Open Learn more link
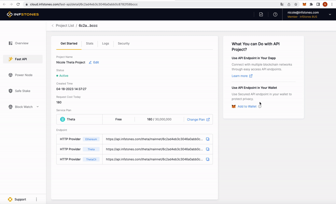The height and width of the screenshot is (204, 336). (x=240, y=76)
